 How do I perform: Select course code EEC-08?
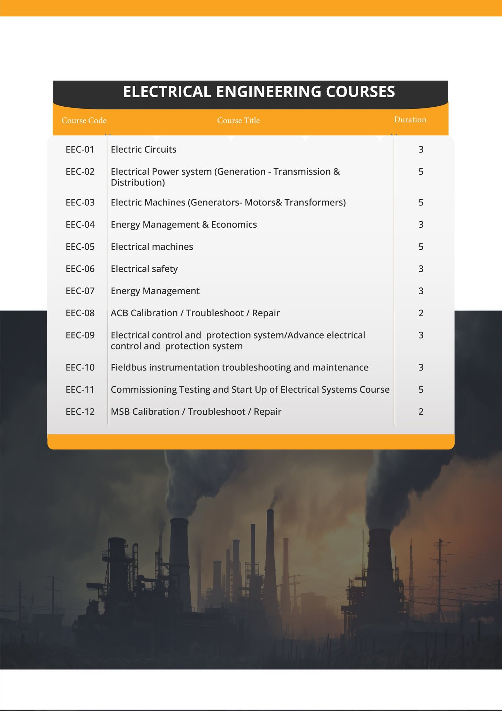coord(80,313)
